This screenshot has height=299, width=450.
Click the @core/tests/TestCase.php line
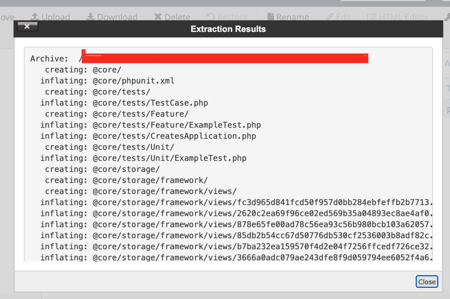coord(150,103)
